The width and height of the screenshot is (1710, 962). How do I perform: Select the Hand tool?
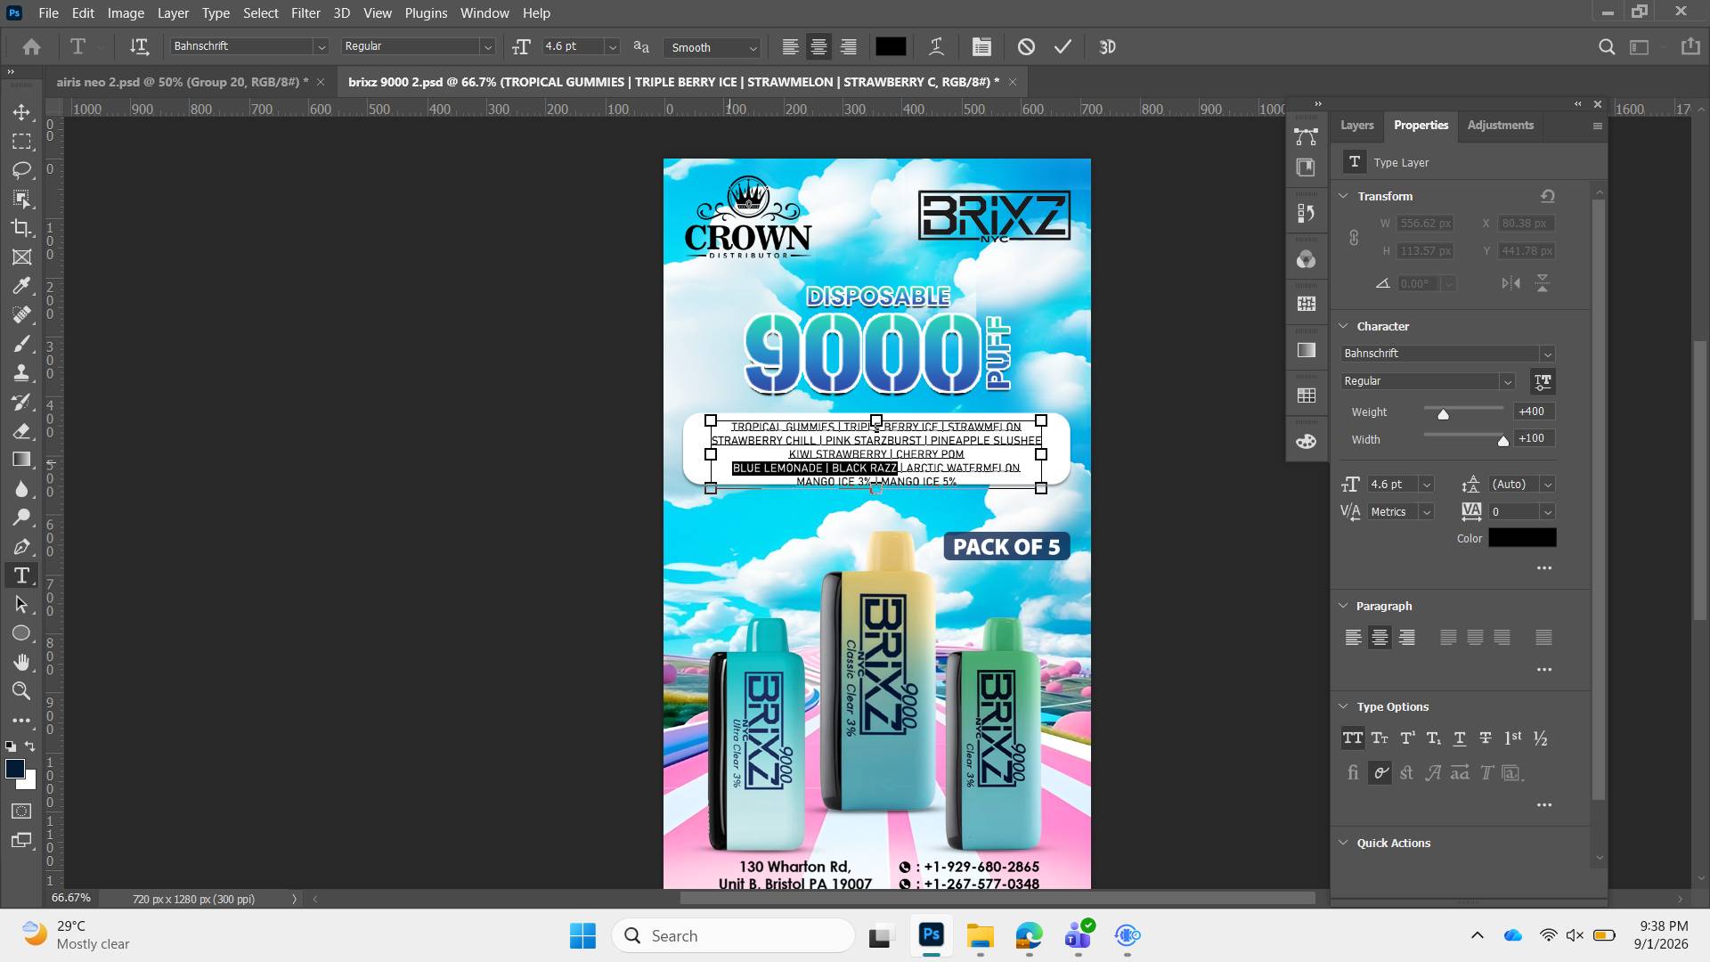click(21, 662)
